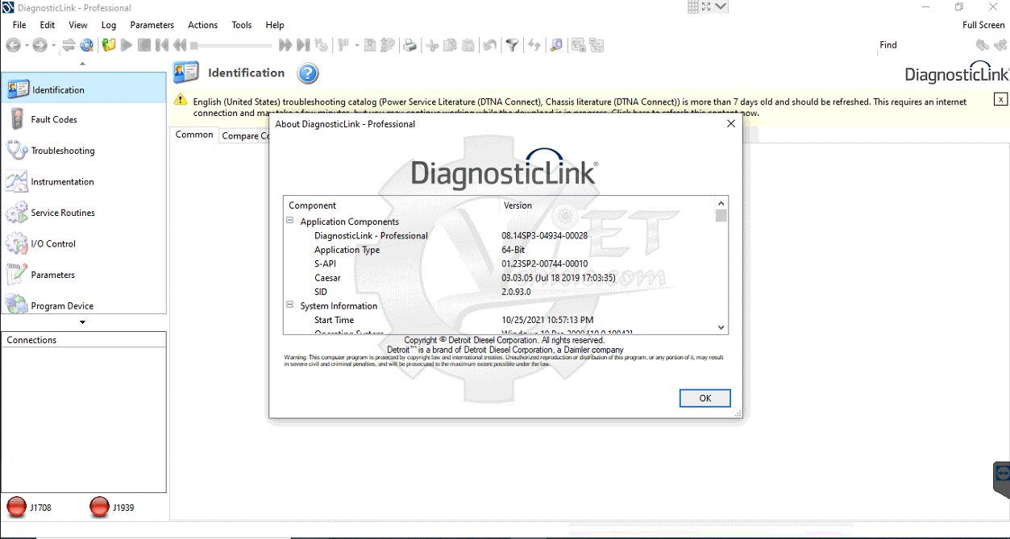
Task: Click the log Play button
Action: point(127,45)
